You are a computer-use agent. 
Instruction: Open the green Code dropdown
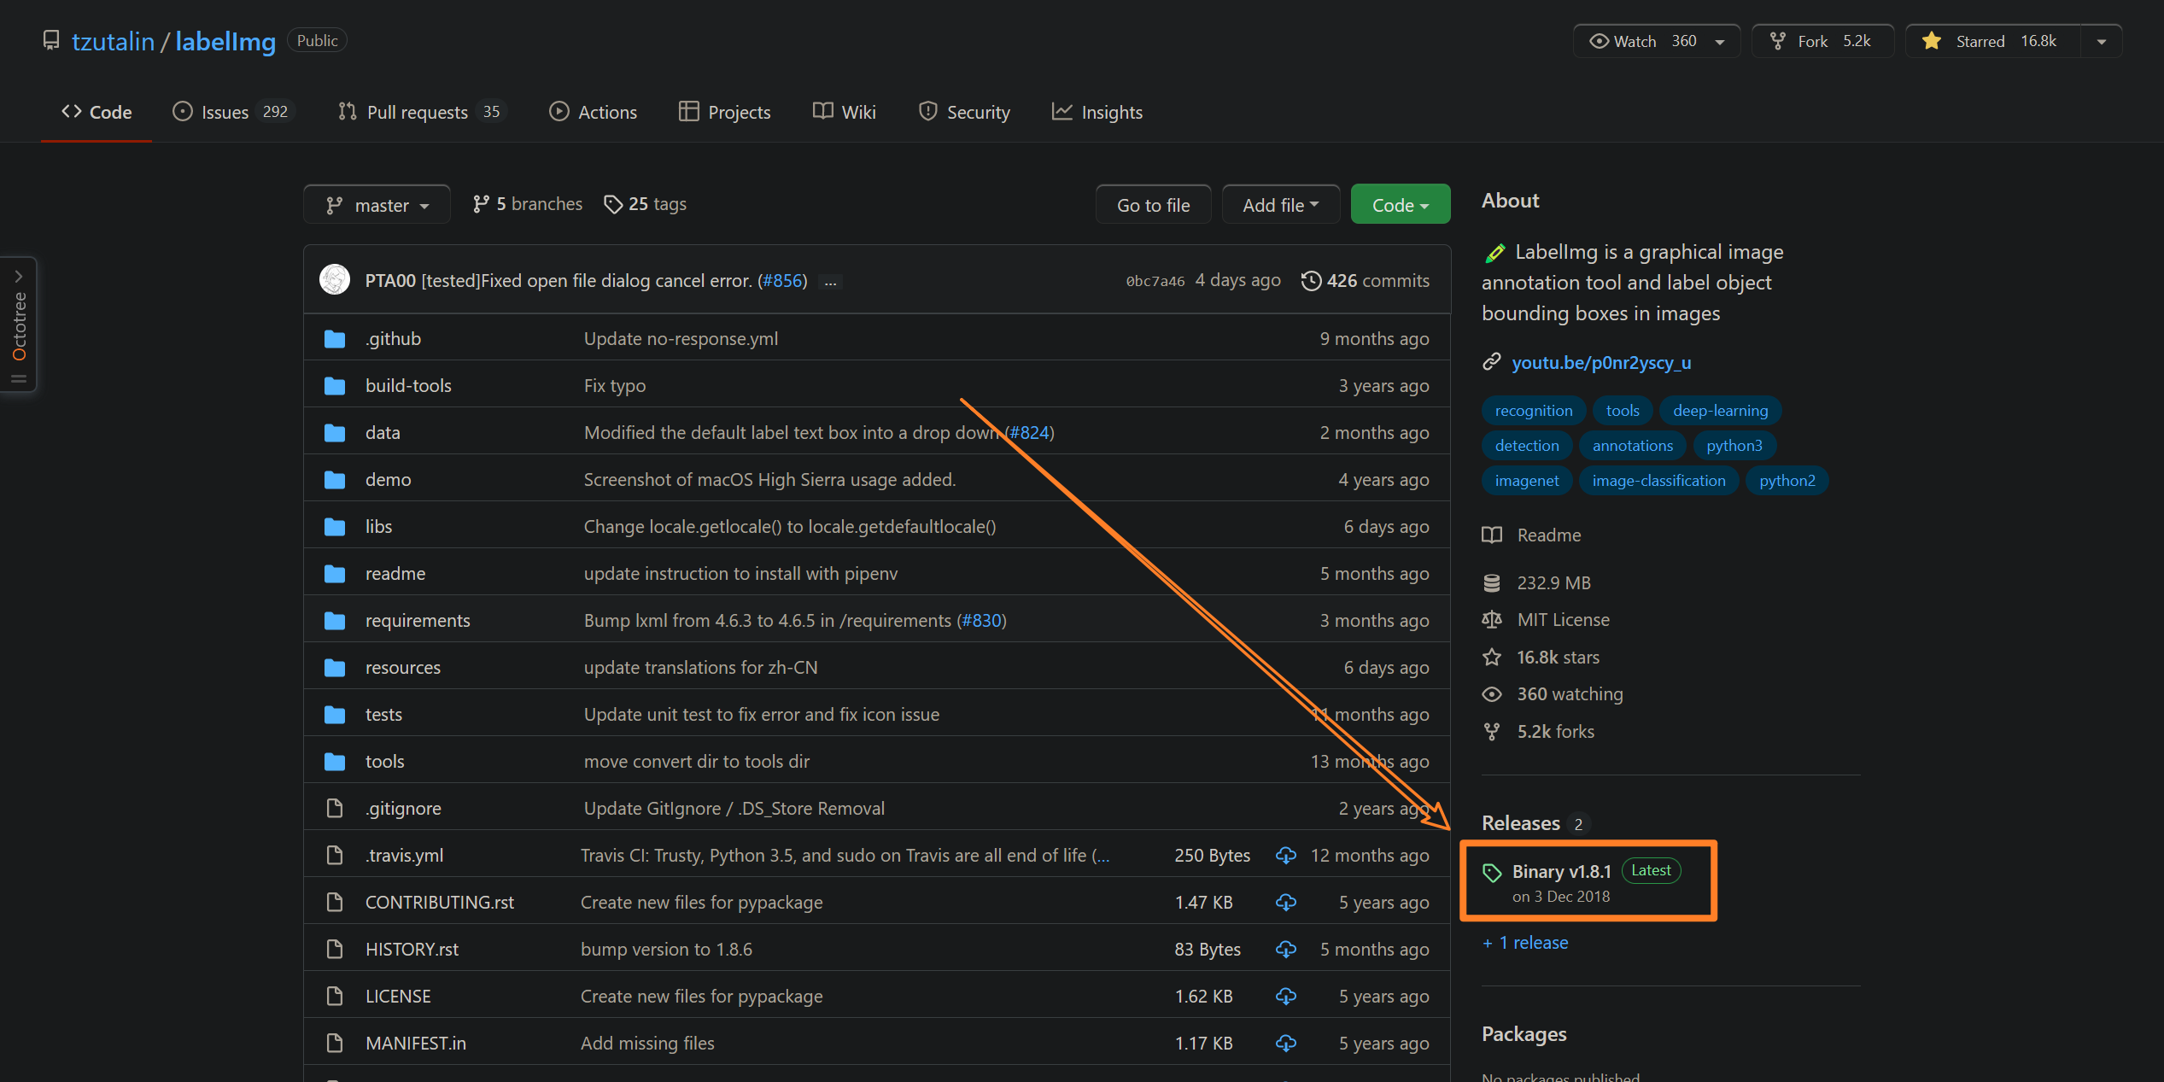(x=1400, y=205)
